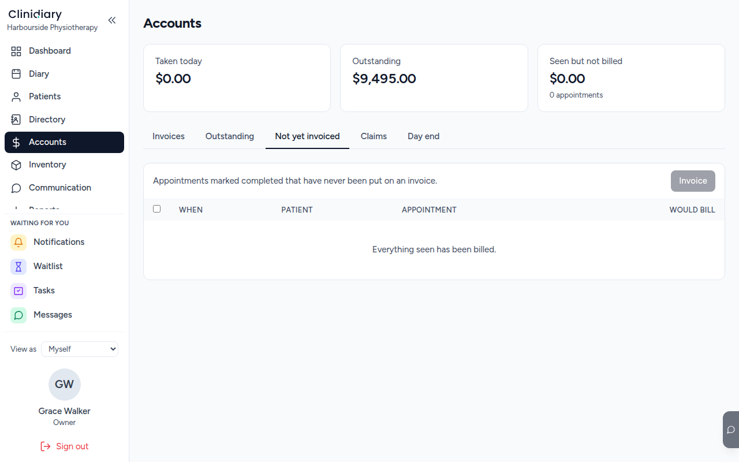Click the WHEN column header
The image size is (739, 462).
click(191, 210)
